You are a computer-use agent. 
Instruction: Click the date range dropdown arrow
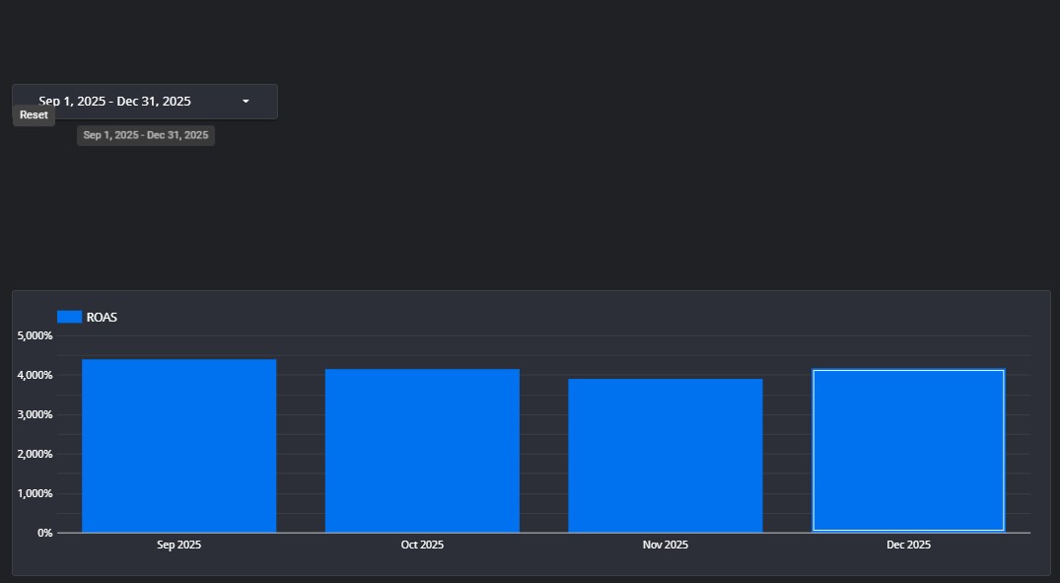point(246,102)
